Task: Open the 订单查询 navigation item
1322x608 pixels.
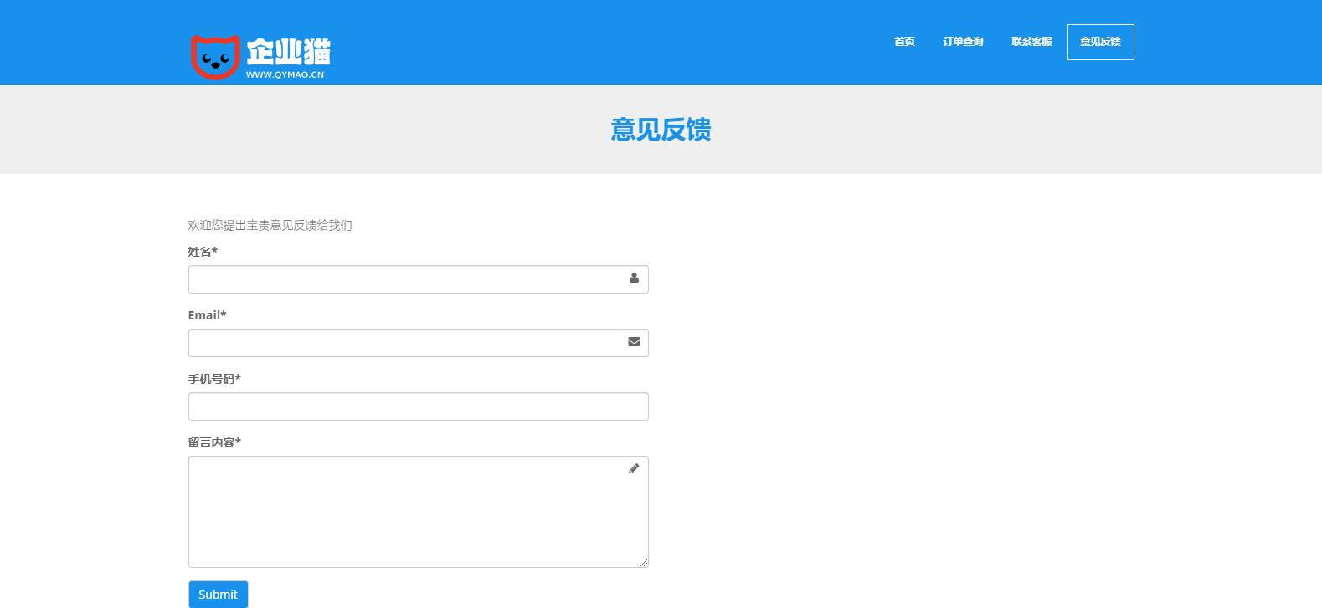Action: point(963,42)
